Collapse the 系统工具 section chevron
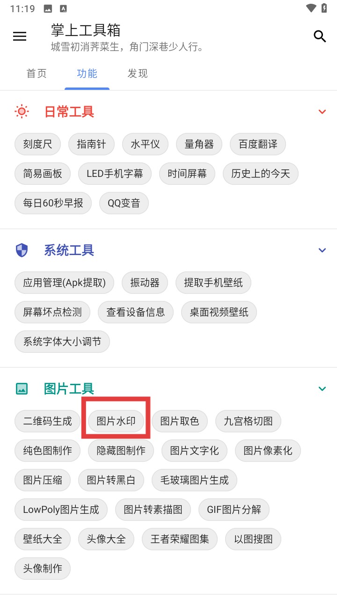Screen dimensions: 337x599 click(x=322, y=250)
